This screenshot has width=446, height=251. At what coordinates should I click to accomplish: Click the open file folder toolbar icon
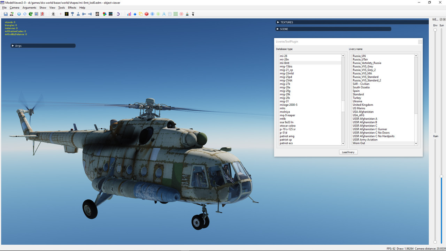pyautogui.click(x=6, y=14)
